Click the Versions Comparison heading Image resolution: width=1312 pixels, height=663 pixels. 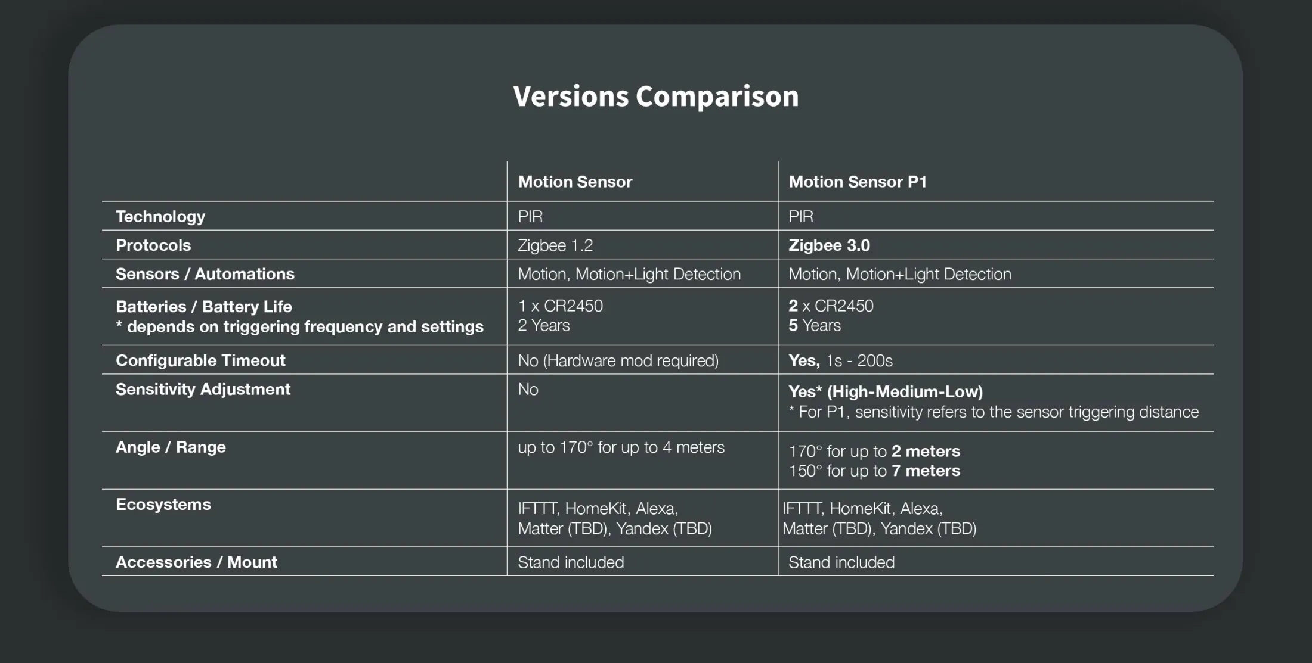655,97
